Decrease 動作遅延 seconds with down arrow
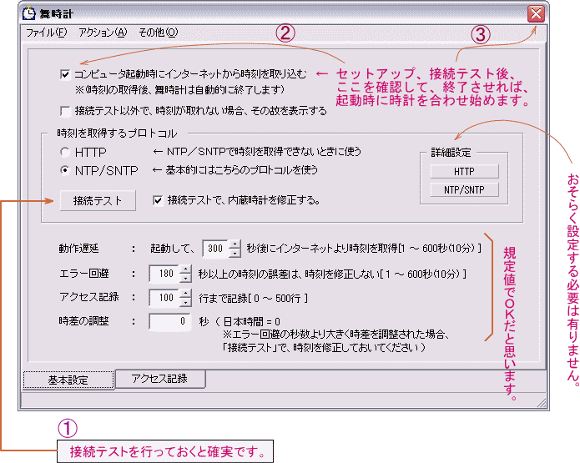 coord(235,253)
